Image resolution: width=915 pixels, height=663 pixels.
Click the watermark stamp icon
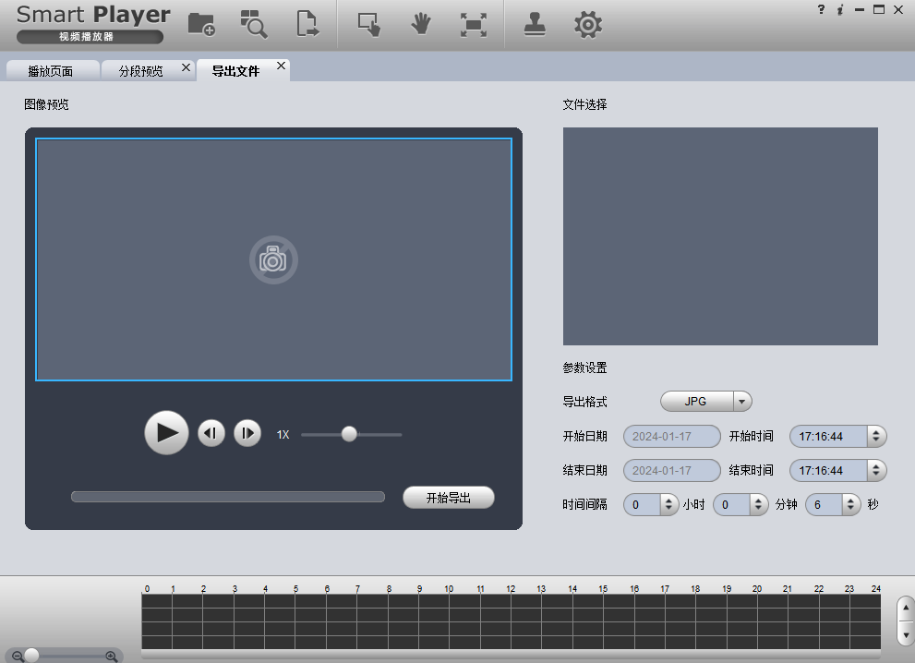tap(534, 24)
